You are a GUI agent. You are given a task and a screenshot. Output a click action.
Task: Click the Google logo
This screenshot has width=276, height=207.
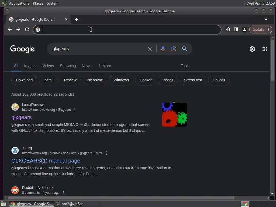(x=22, y=49)
